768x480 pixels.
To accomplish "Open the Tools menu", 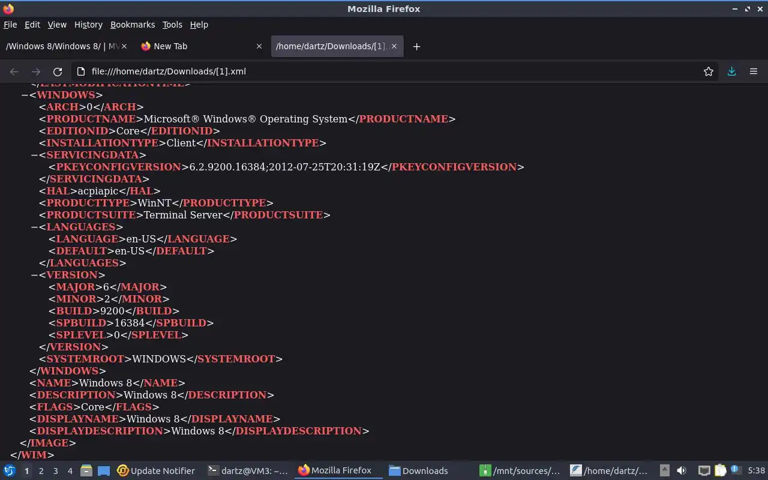I will tap(172, 25).
